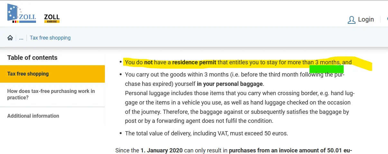Click the partially visible icon right of Login
The height and width of the screenshot is (154, 388).
[387, 20]
